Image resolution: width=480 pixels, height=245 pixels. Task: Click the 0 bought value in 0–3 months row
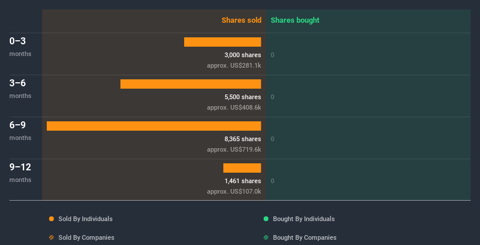click(x=272, y=55)
